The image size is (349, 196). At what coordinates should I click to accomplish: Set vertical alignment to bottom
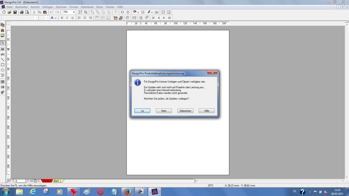(x=108, y=18)
